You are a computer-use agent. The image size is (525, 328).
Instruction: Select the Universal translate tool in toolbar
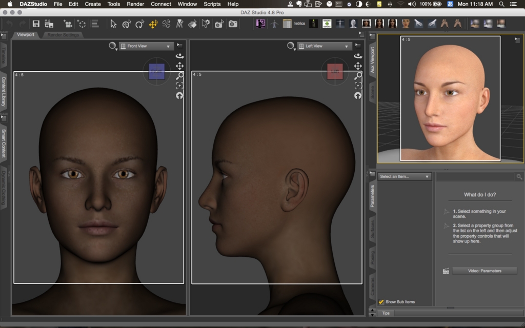point(153,23)
